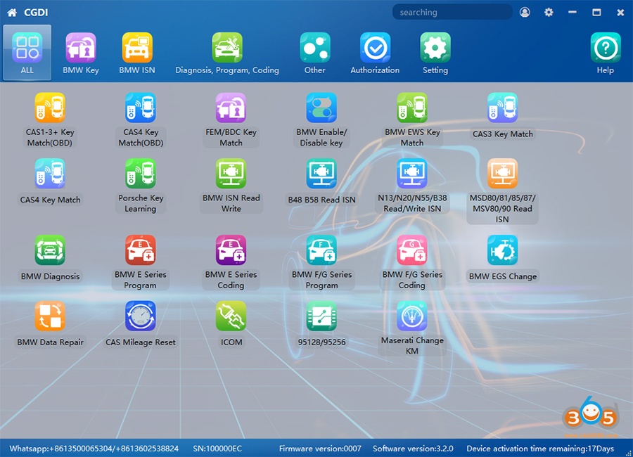633x457 pixels.
Task: Launch BMW Data Repair tool
Action: pos(50,316)
